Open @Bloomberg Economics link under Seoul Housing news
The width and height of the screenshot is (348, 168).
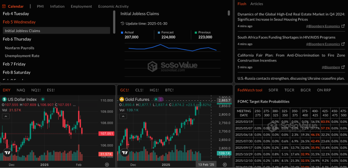pyautogui.click(x=323, y=26)
